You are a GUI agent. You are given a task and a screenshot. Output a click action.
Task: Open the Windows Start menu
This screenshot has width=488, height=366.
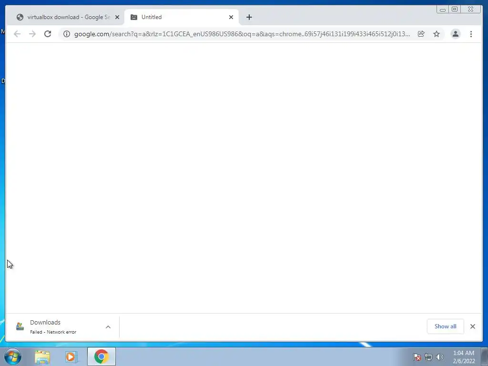pos(13,356)
